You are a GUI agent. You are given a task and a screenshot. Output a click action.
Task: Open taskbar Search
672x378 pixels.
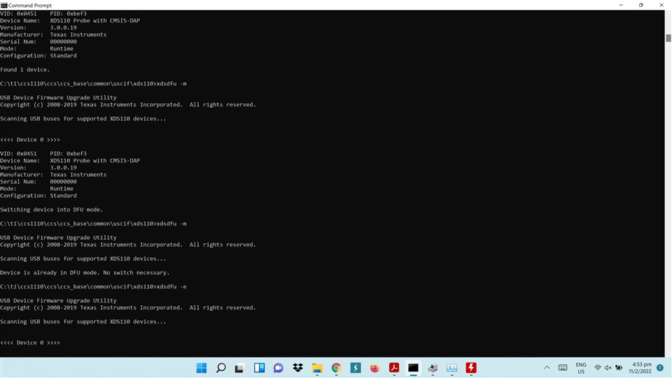(220, 367)
